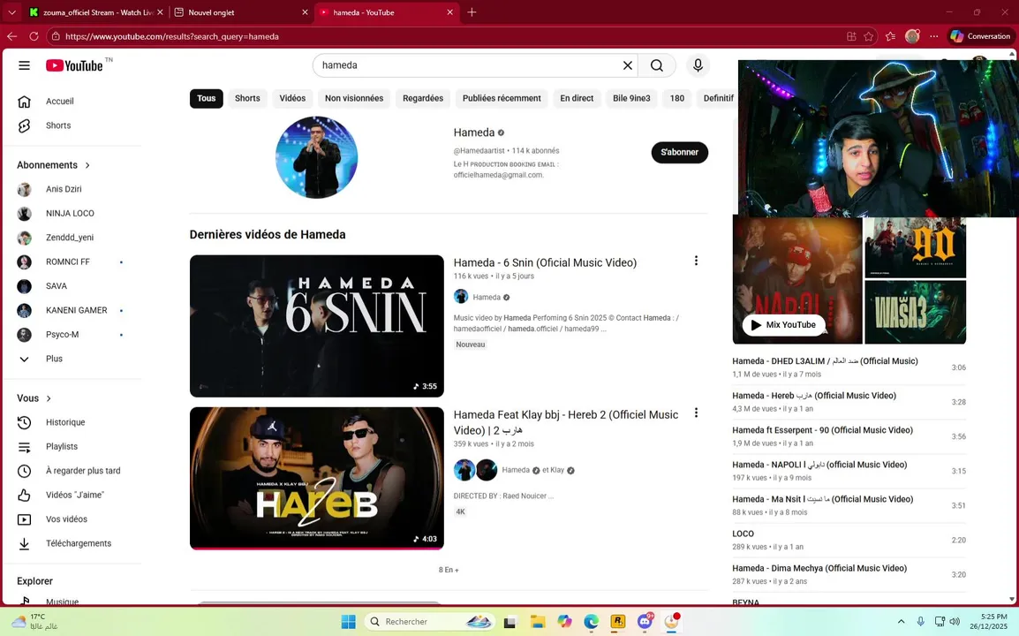Open Windows Start menu
Screen dimensions: 1019x636
348,622
